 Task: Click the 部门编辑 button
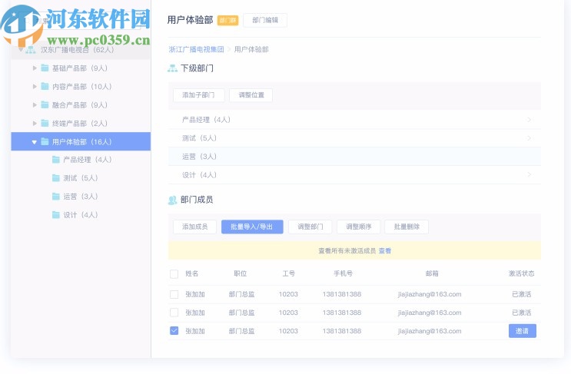(x=265, y=20)
